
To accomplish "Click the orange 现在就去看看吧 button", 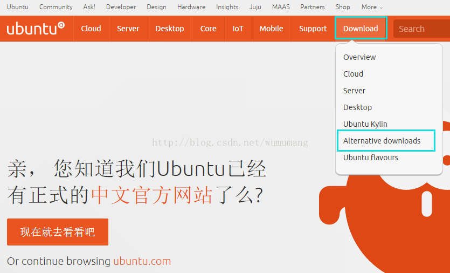I will (x=58, y=232).
